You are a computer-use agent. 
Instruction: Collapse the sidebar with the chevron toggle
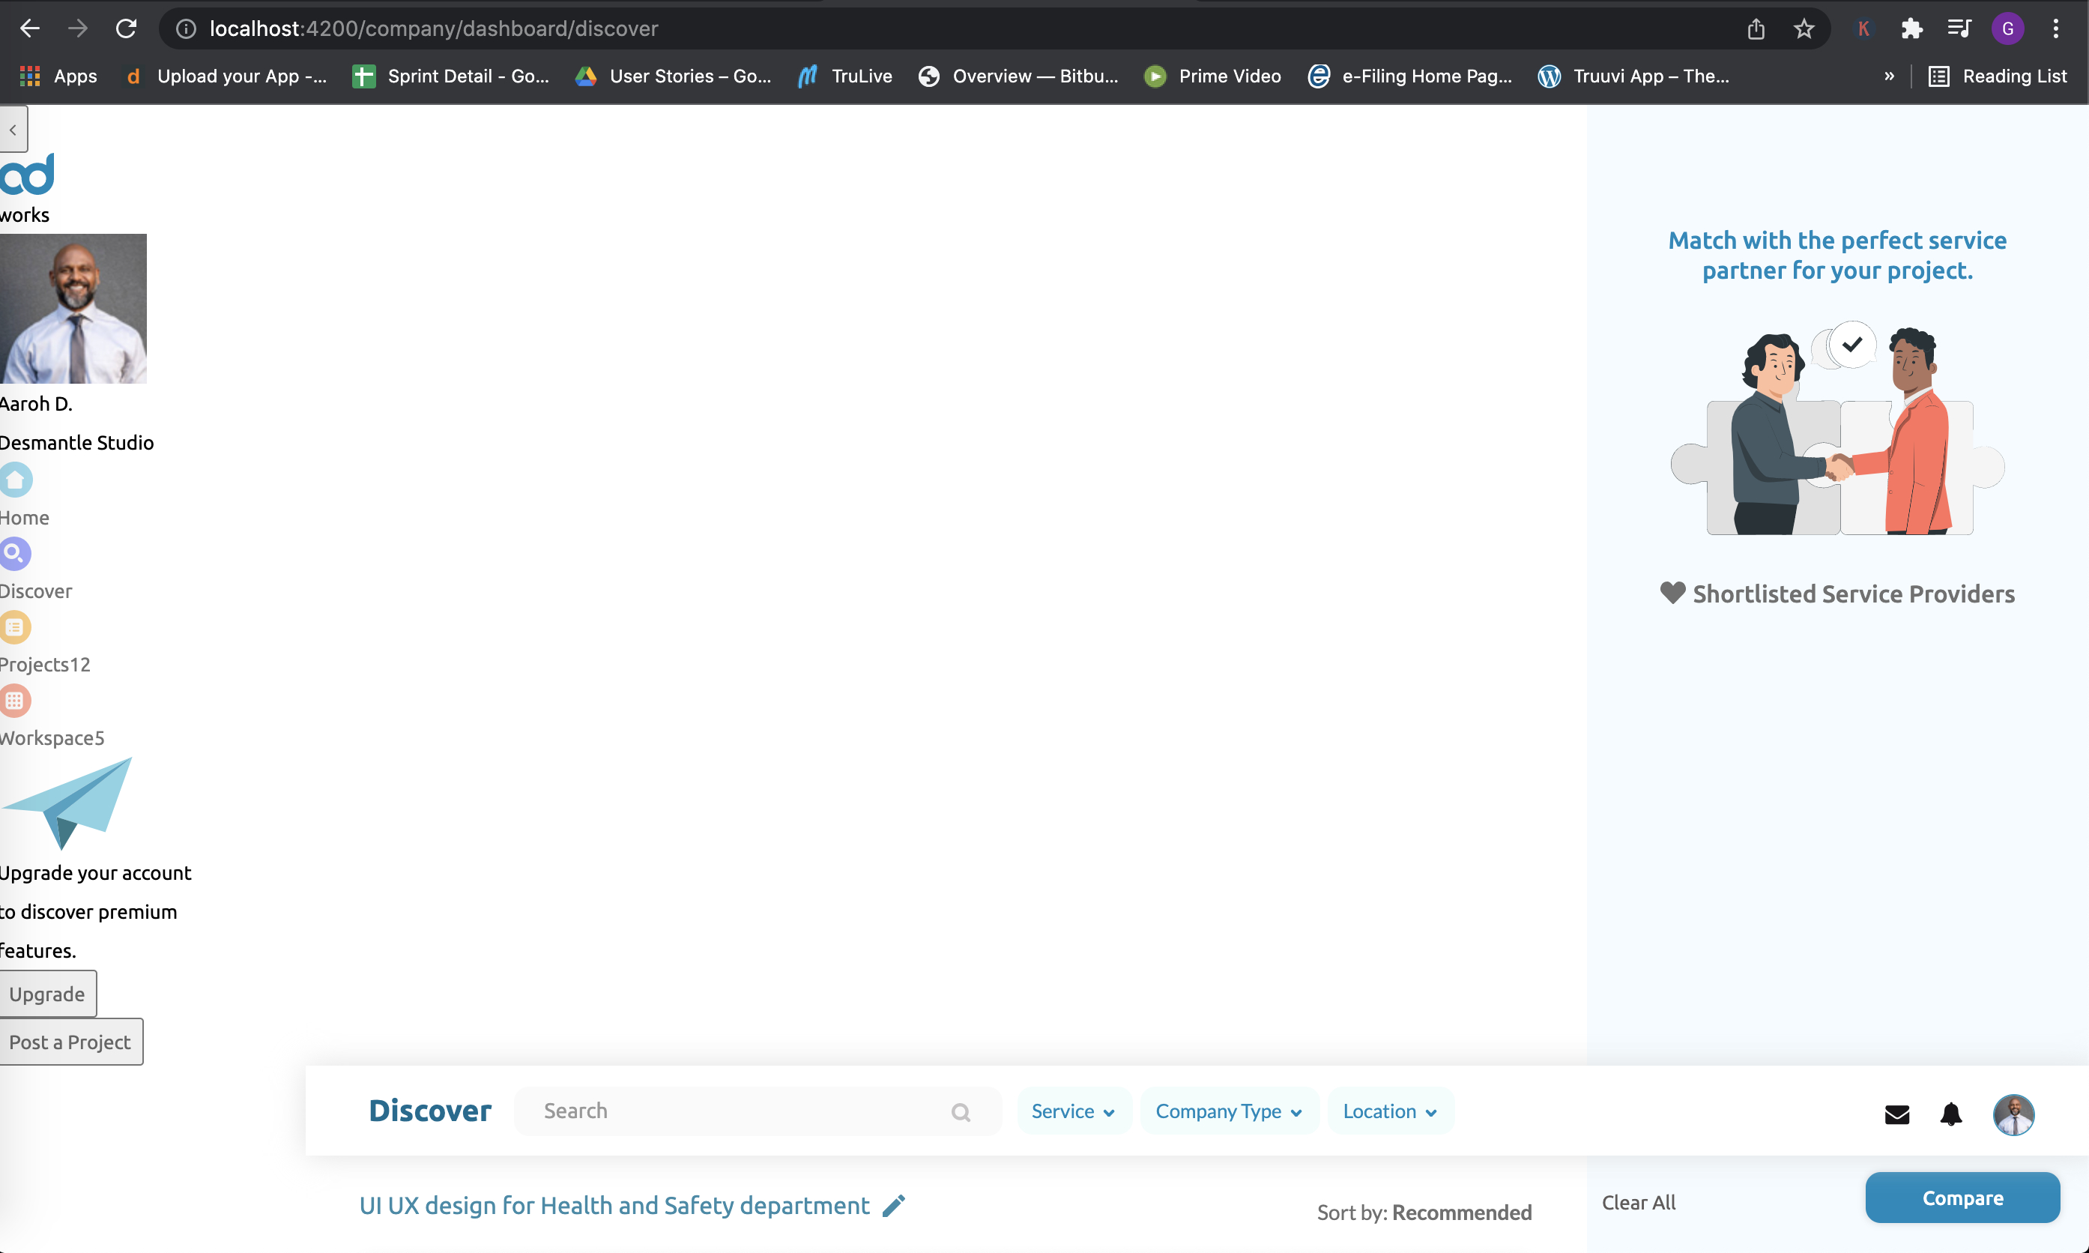coord(13,129)
